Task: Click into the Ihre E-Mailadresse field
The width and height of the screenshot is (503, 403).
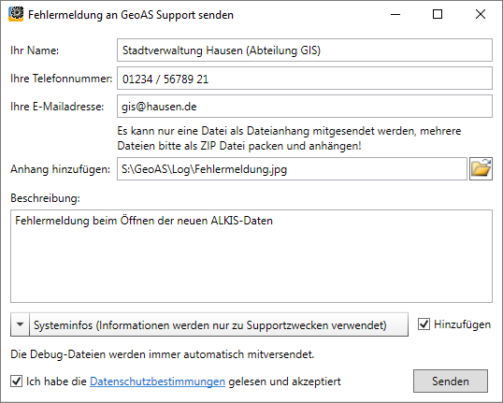Action: click(305, 107)
